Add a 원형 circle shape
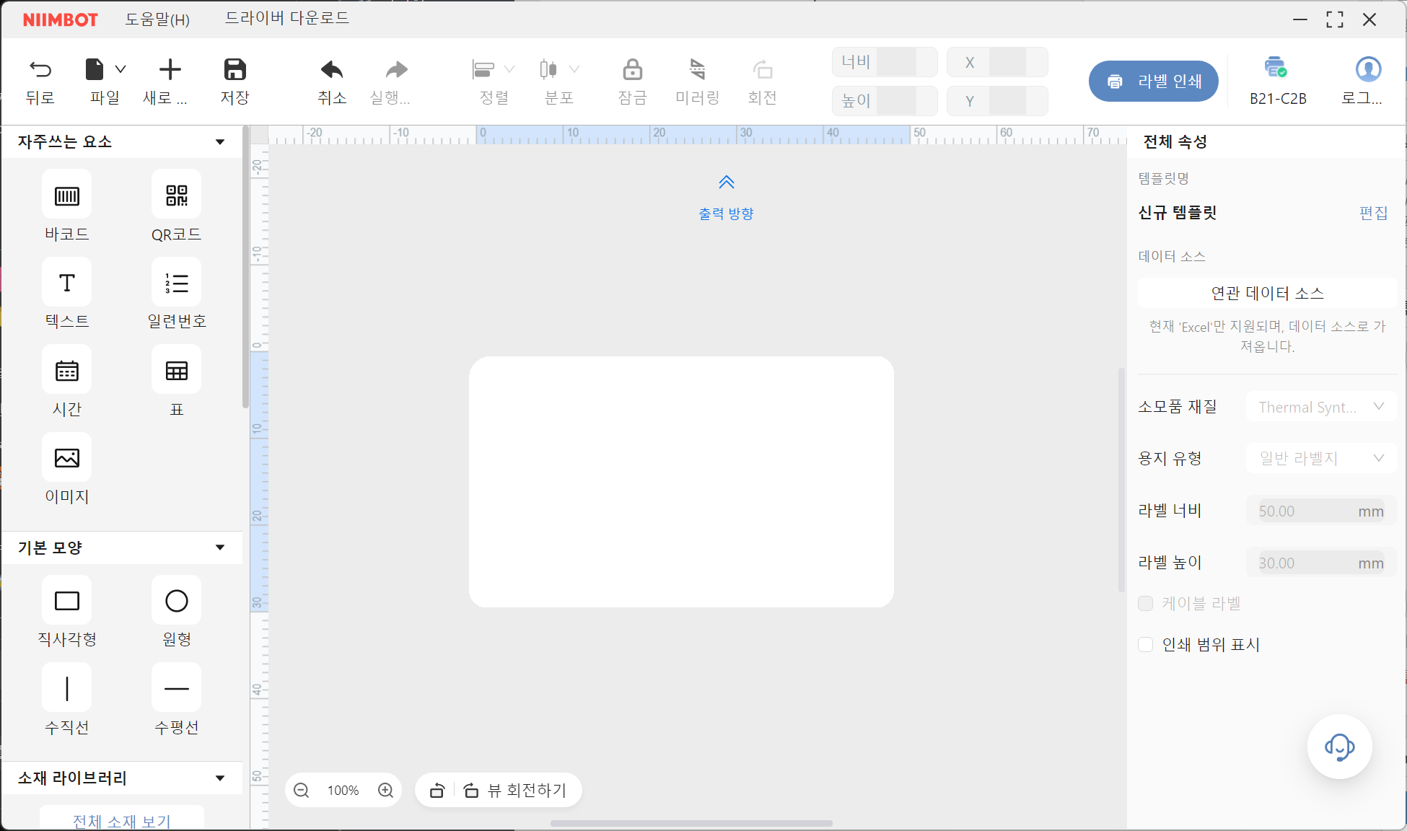 pos(176,600)
